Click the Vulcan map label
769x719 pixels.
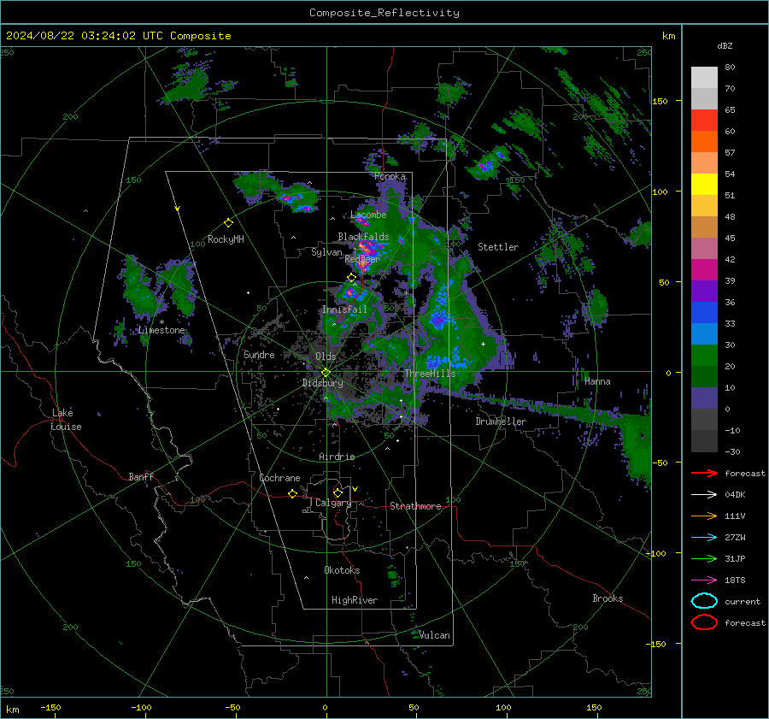tap(435, 635)
